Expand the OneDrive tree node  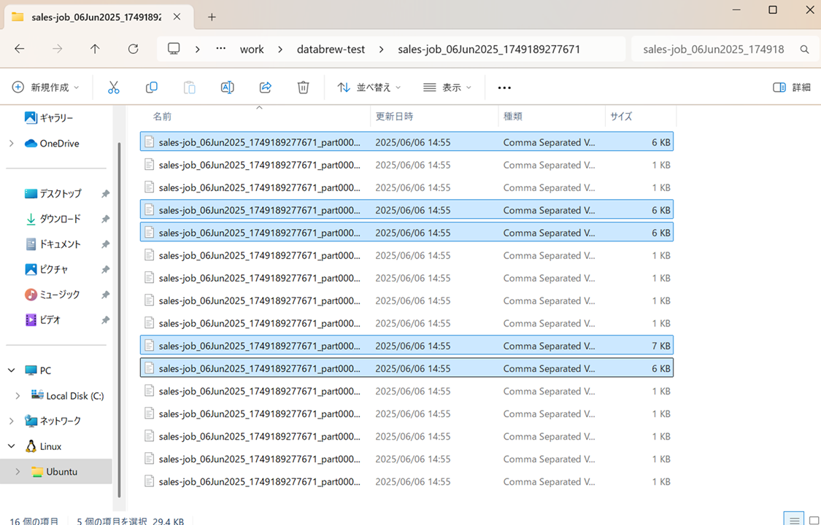pyautogui.click(x=12, y=143)
